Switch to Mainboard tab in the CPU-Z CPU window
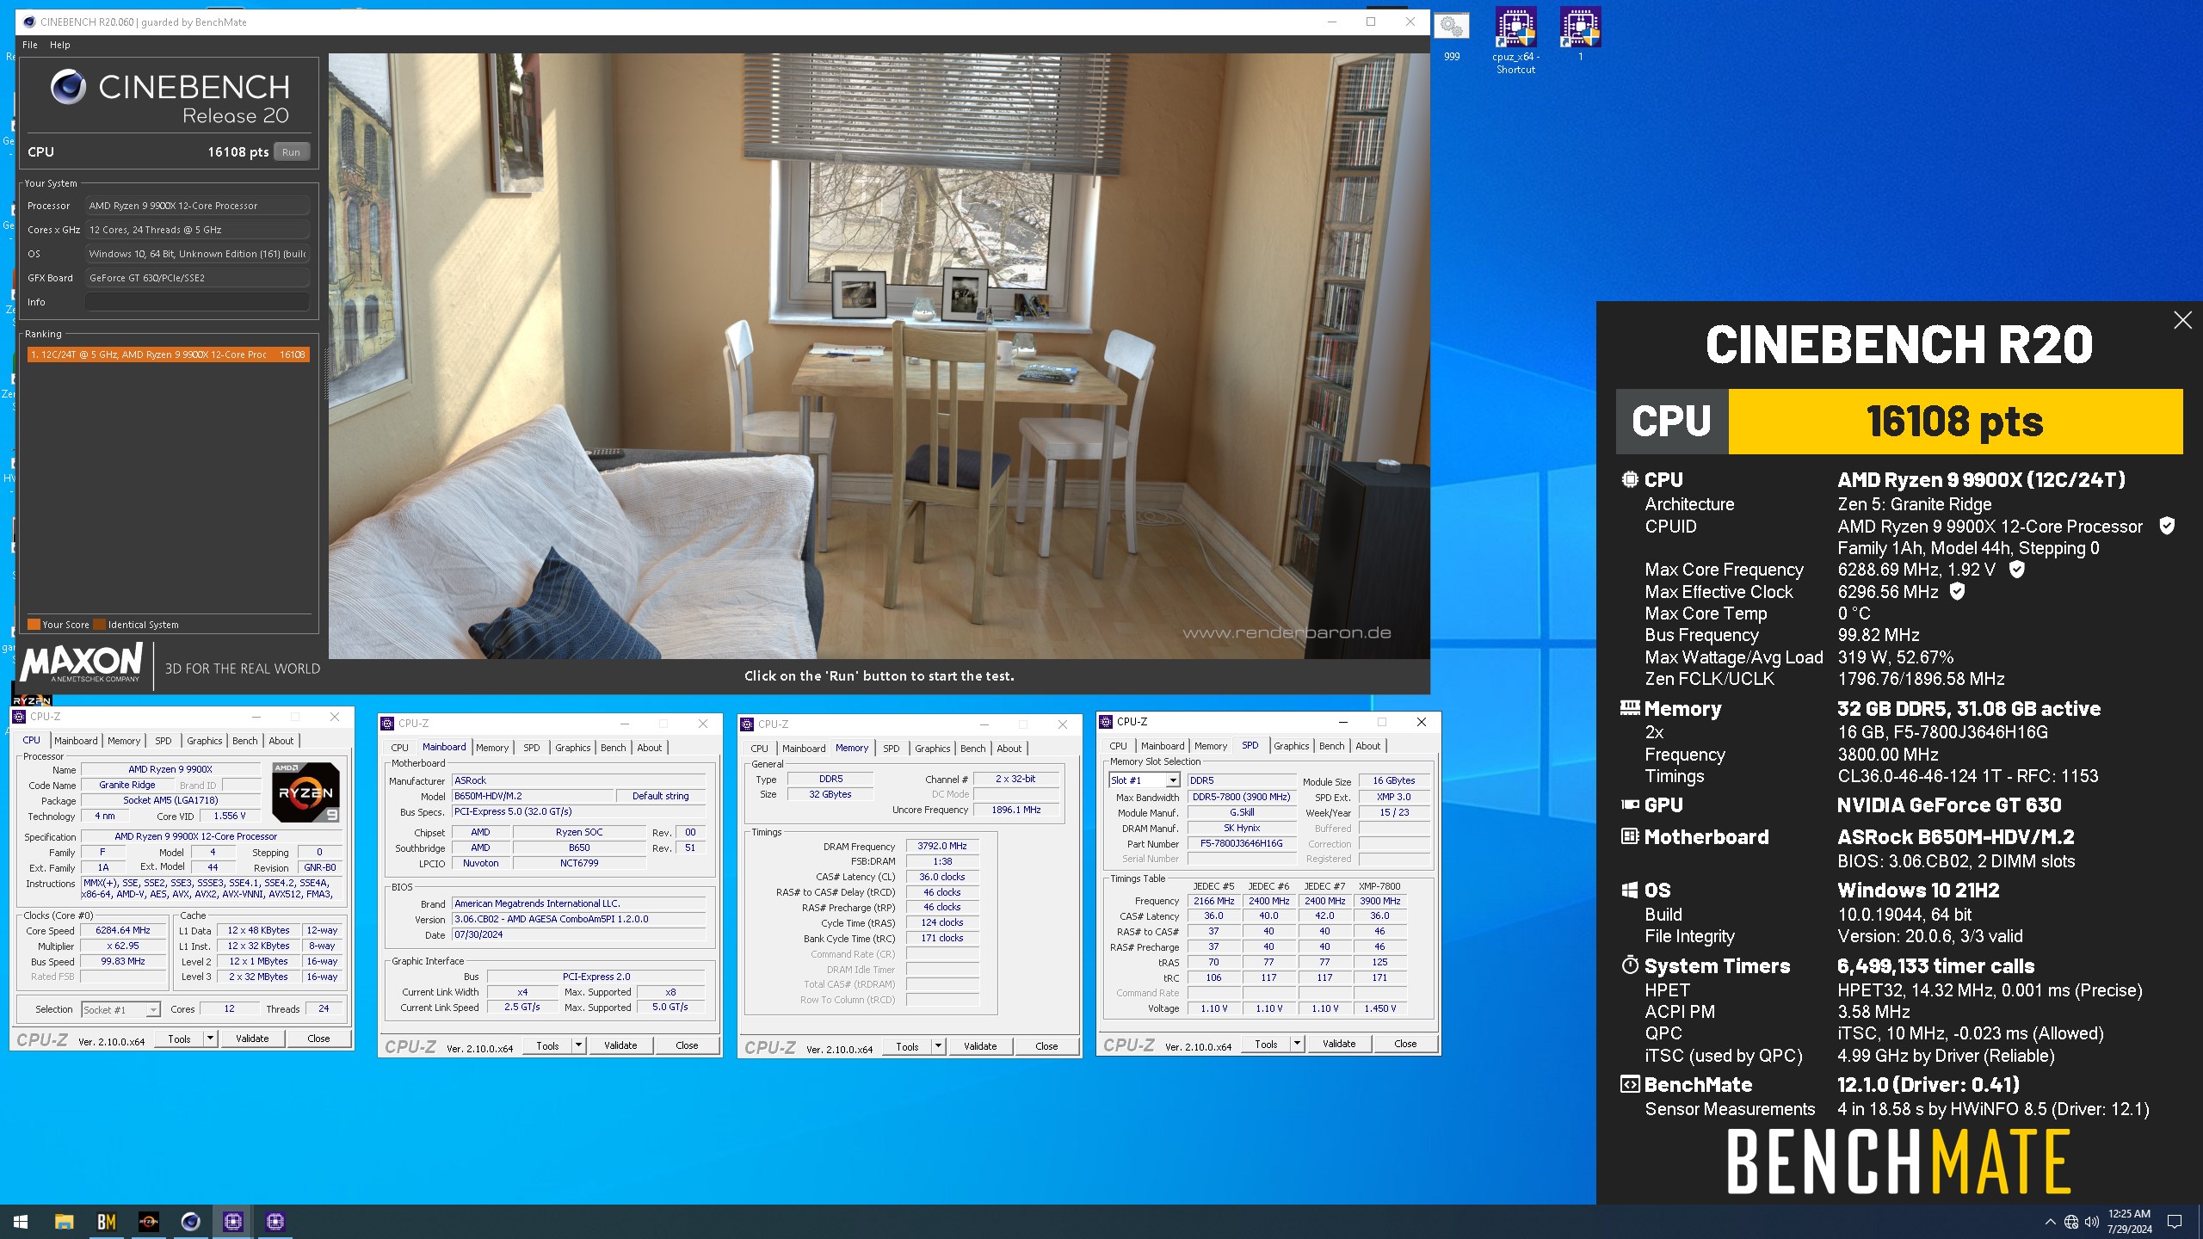 coord(76,740)
